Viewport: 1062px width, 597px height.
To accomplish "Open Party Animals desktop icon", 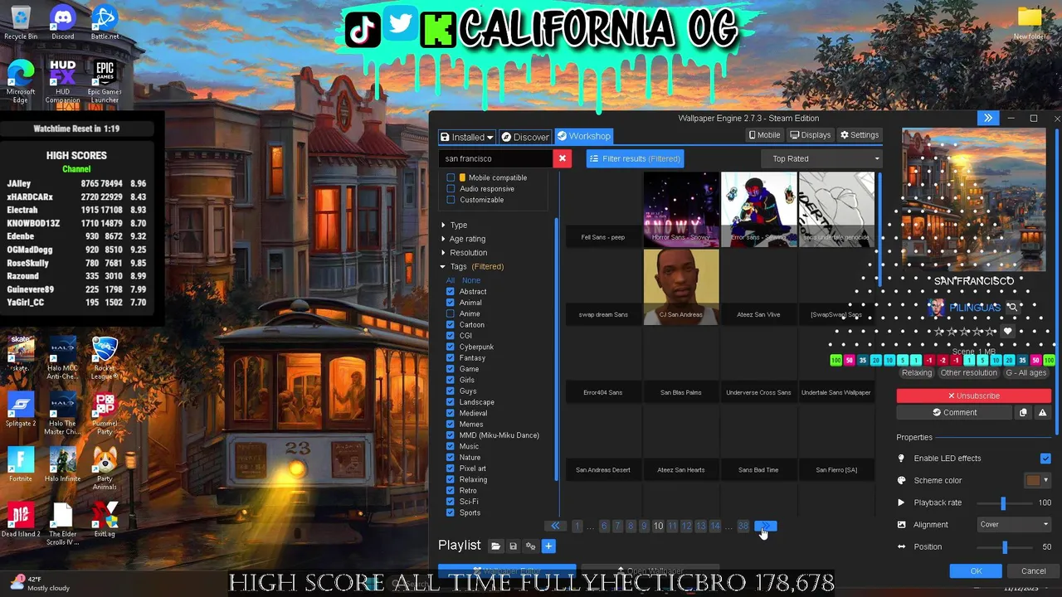I will coord(105,468).
